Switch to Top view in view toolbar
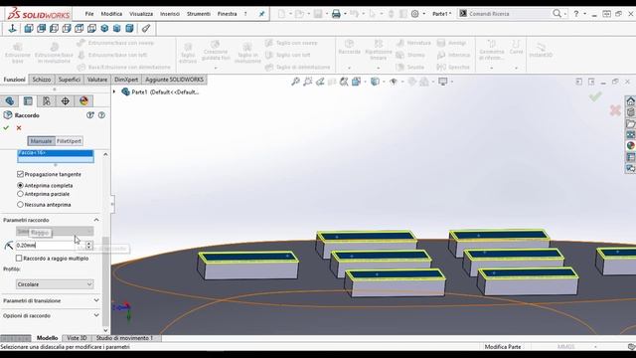The width and height of the screenshot is (636, 358). tap(79, 28)
